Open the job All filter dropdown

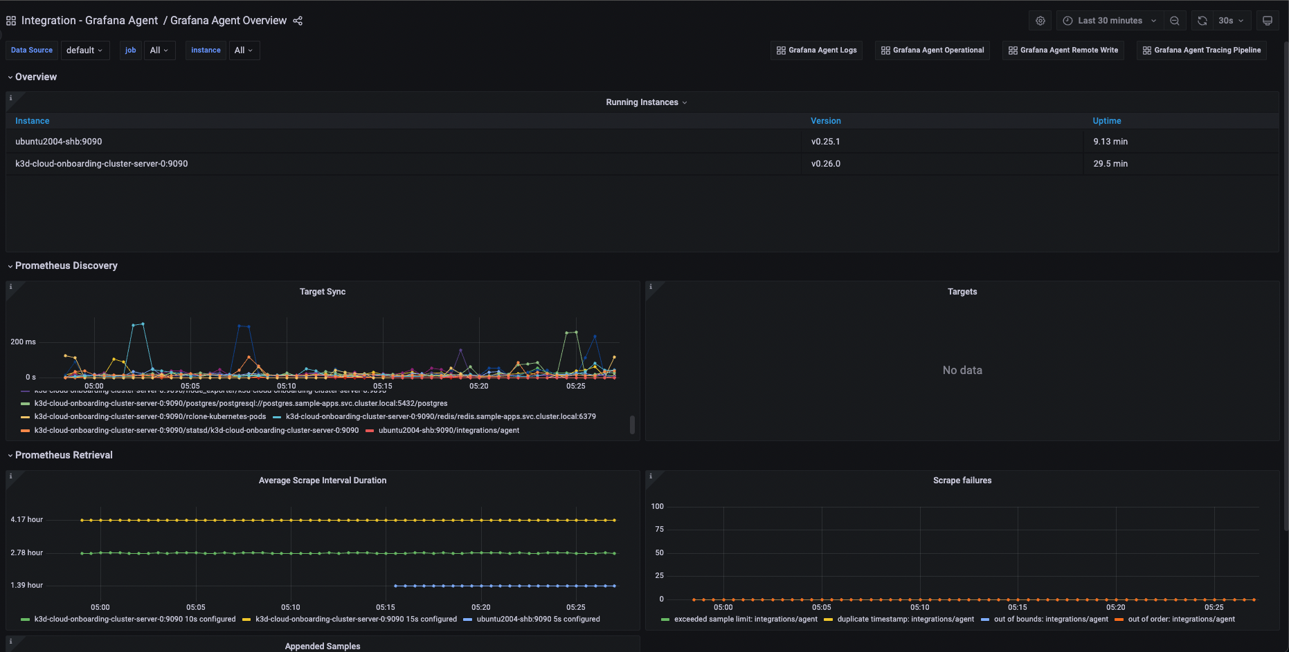point(159,50)
